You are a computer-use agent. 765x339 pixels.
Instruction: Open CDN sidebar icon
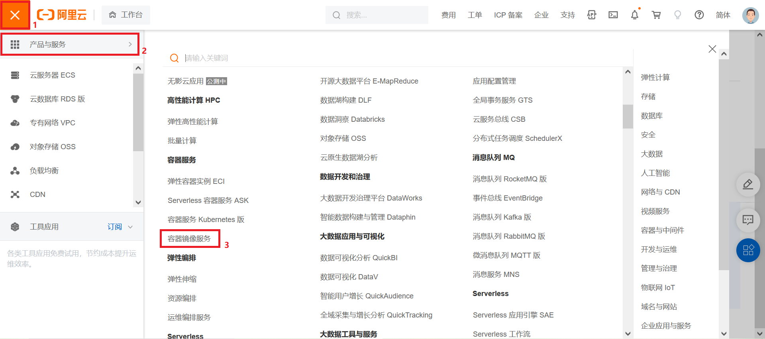point(15,195)
